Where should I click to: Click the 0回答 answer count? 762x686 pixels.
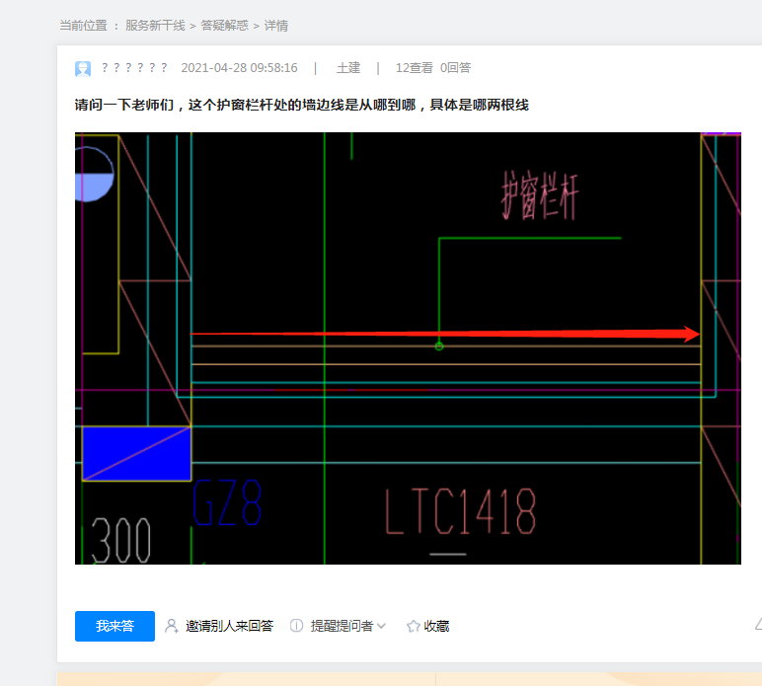[455, 67]
